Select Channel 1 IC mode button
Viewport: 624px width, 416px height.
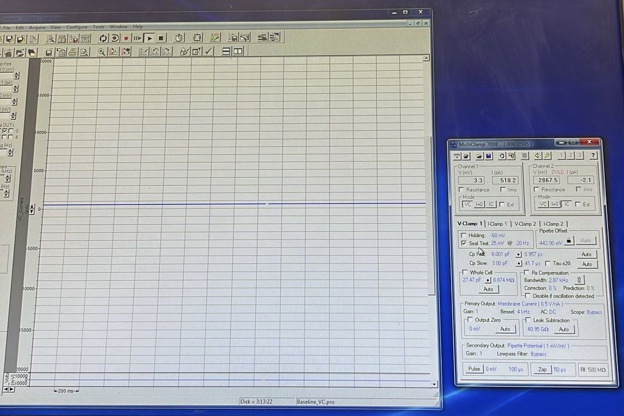[491, 204]
